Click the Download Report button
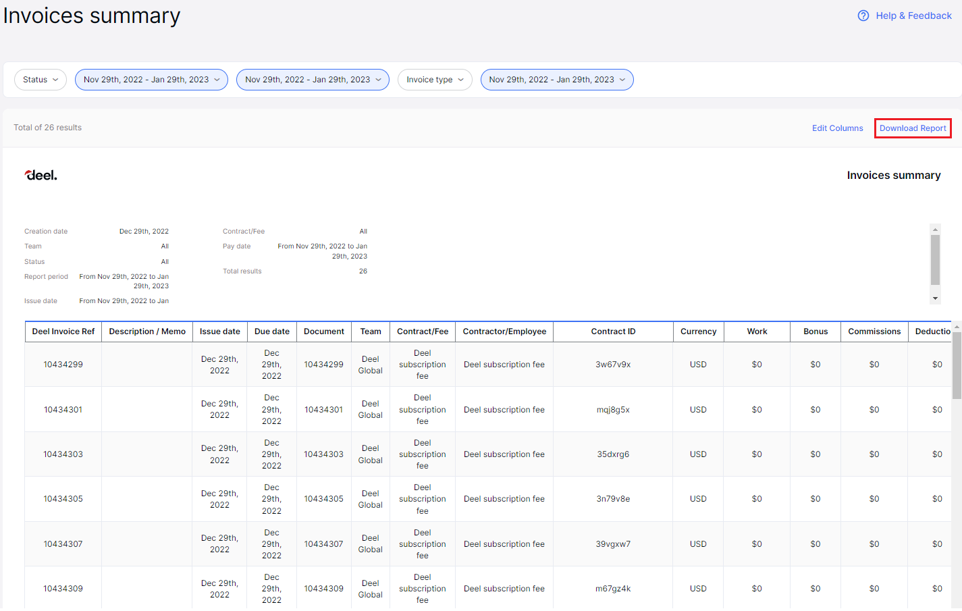The image size is (962, 611). pyautogui.click(x=913, y=128)
